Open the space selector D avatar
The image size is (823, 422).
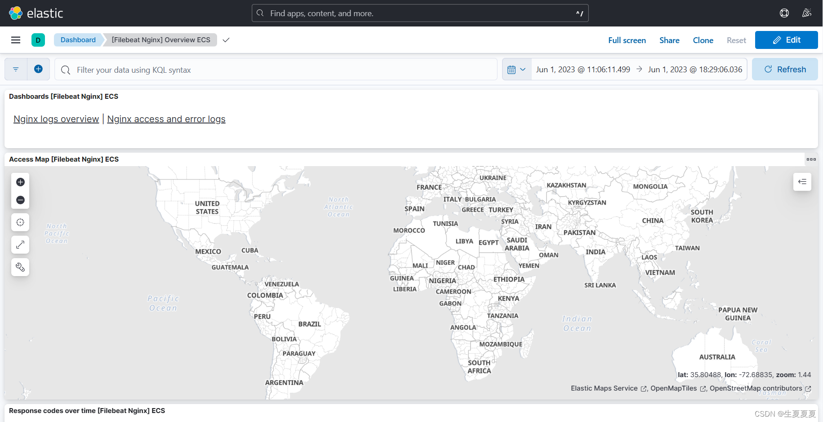coord(38,40)
